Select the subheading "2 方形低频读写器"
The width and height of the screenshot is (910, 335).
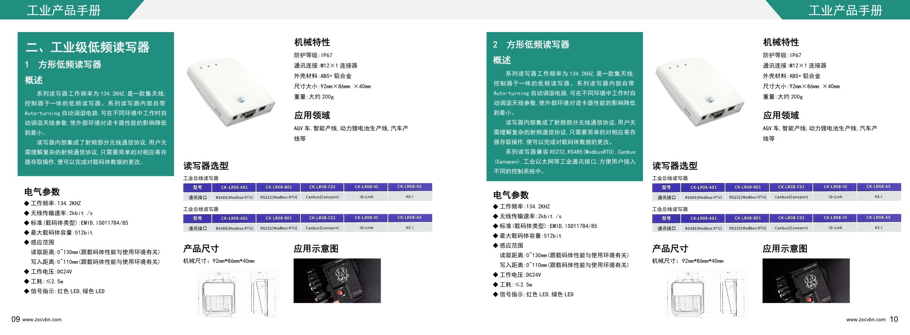coord(531,45)
